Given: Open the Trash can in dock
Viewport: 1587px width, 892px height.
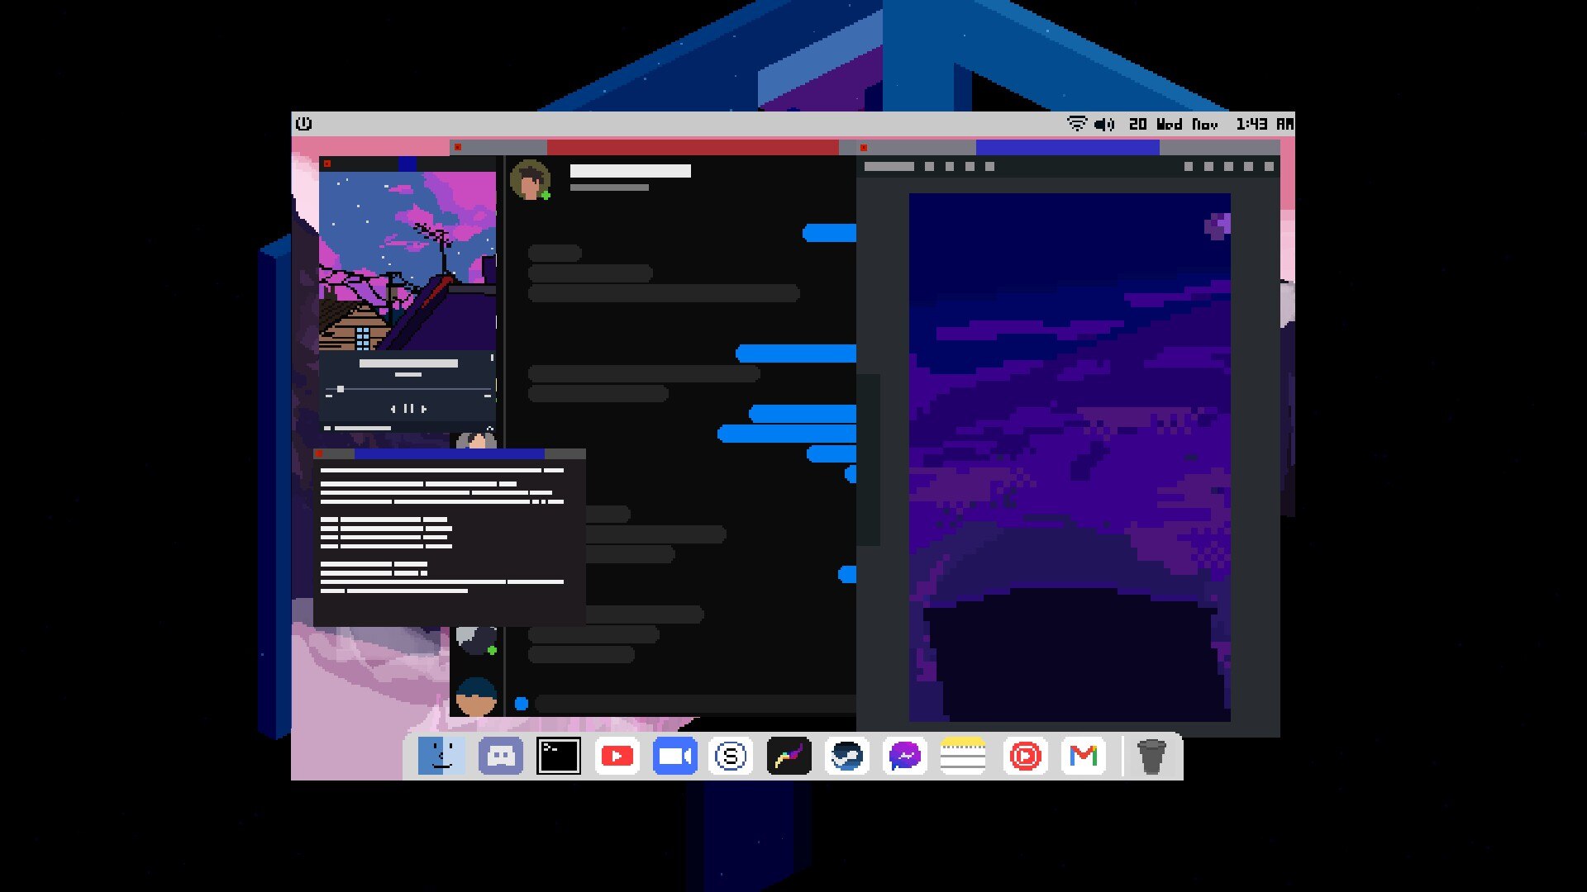Looking at the screenshot, I should 1151,757.
